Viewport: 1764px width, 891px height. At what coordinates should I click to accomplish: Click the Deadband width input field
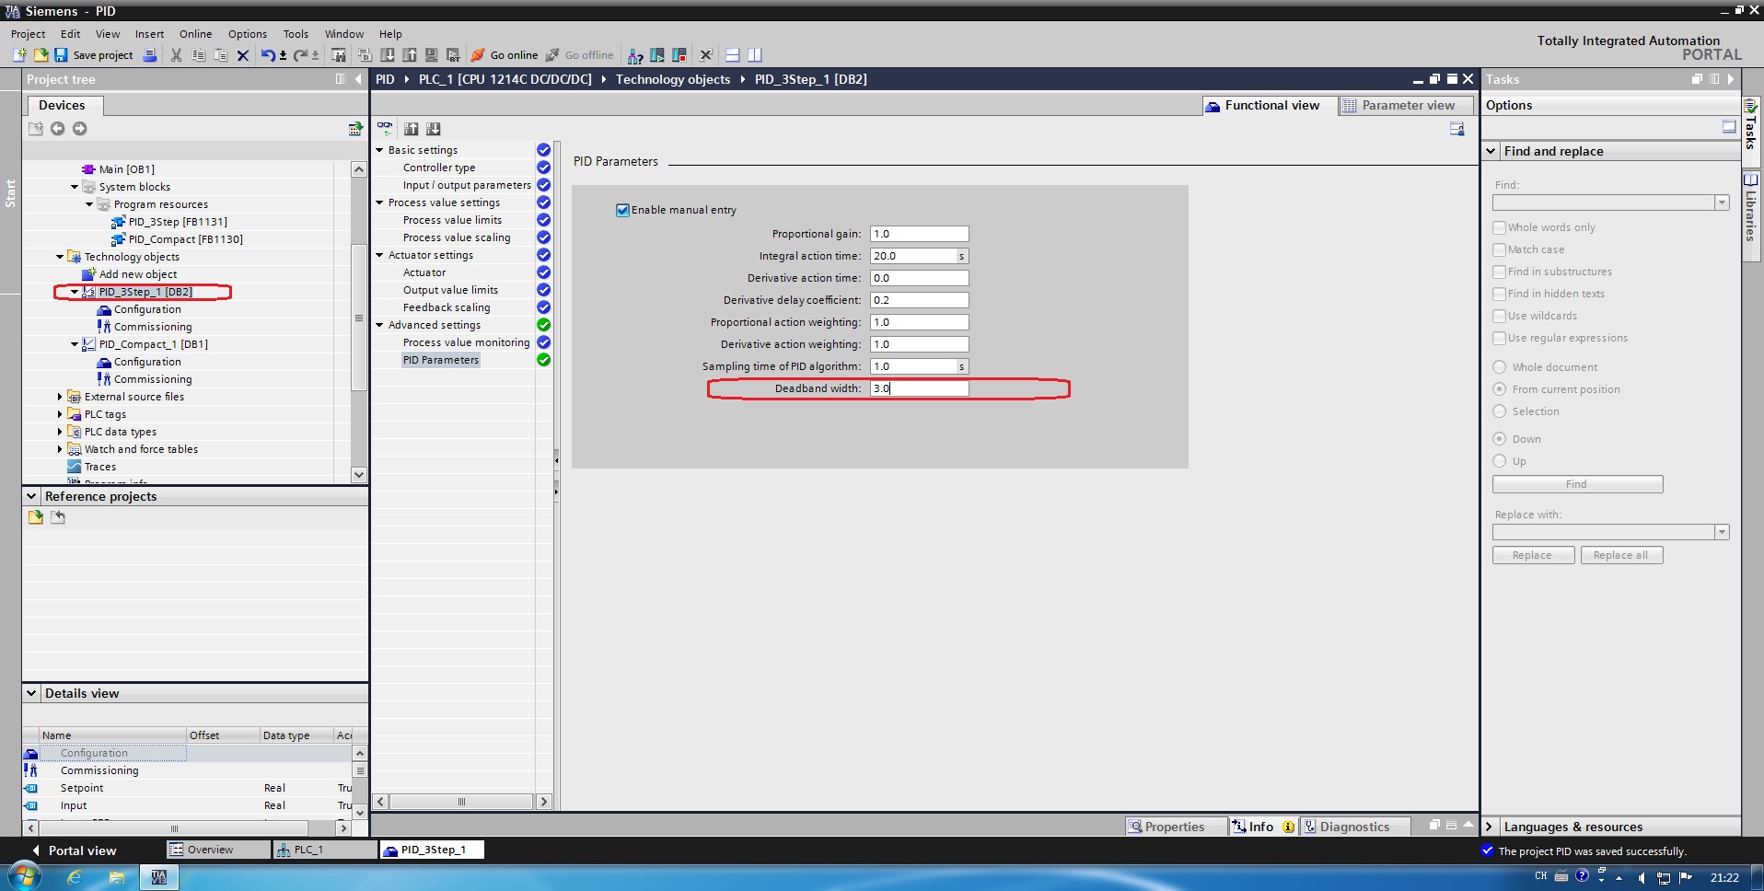(919, 388)
